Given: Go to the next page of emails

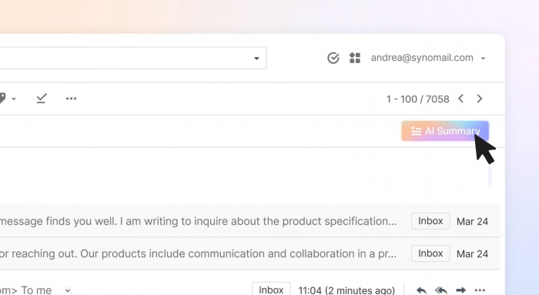Looking at the screenshot, I should click(x=480, y=99).
